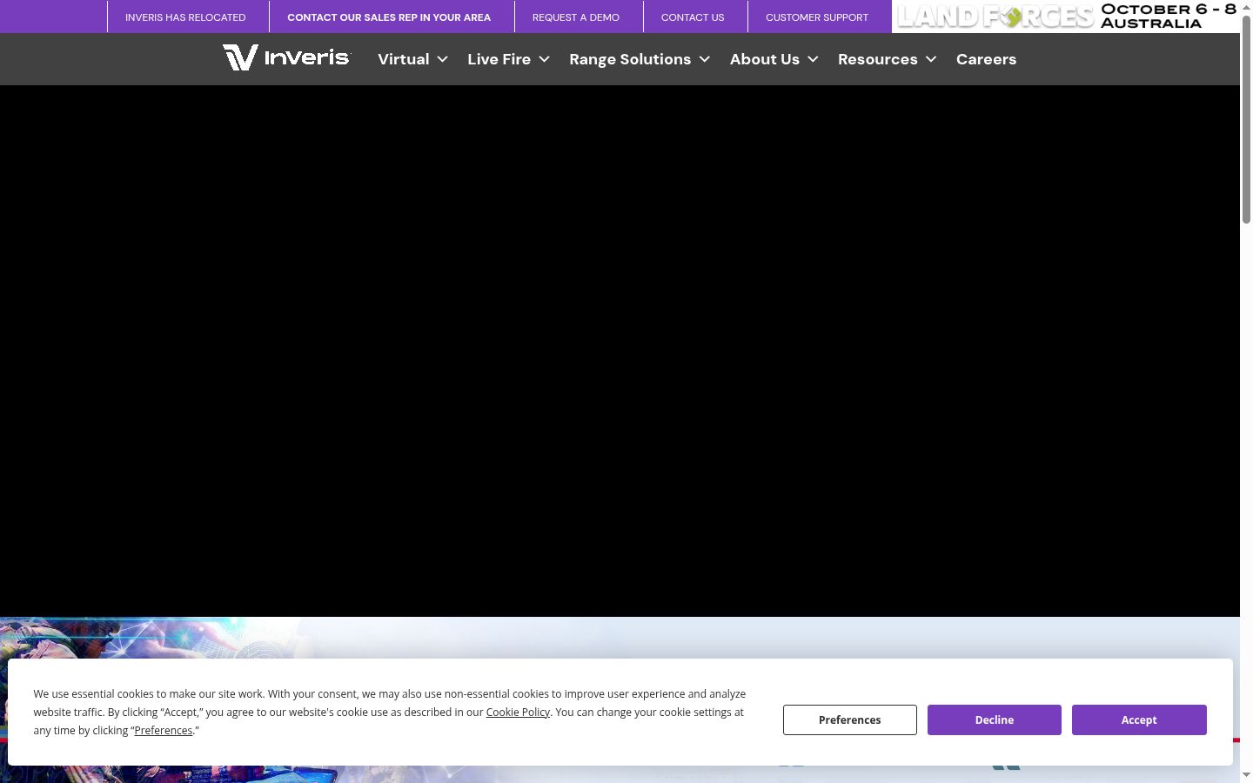Decline non-essential cookies
Viewport: 1253px width, 783px height.
click(995, 719)
